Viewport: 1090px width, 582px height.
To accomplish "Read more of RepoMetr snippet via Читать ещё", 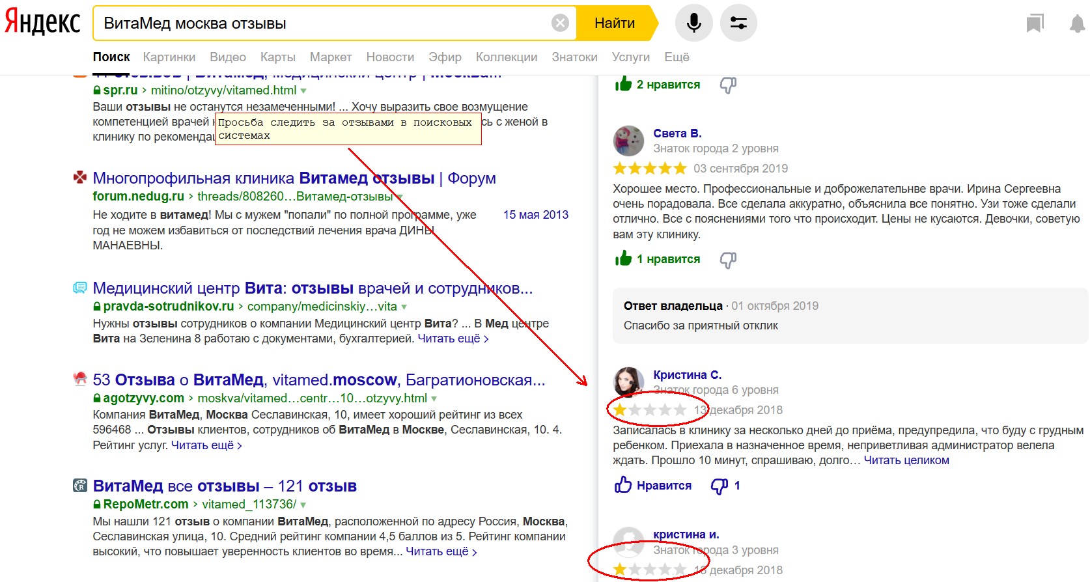I will [441, 551].
